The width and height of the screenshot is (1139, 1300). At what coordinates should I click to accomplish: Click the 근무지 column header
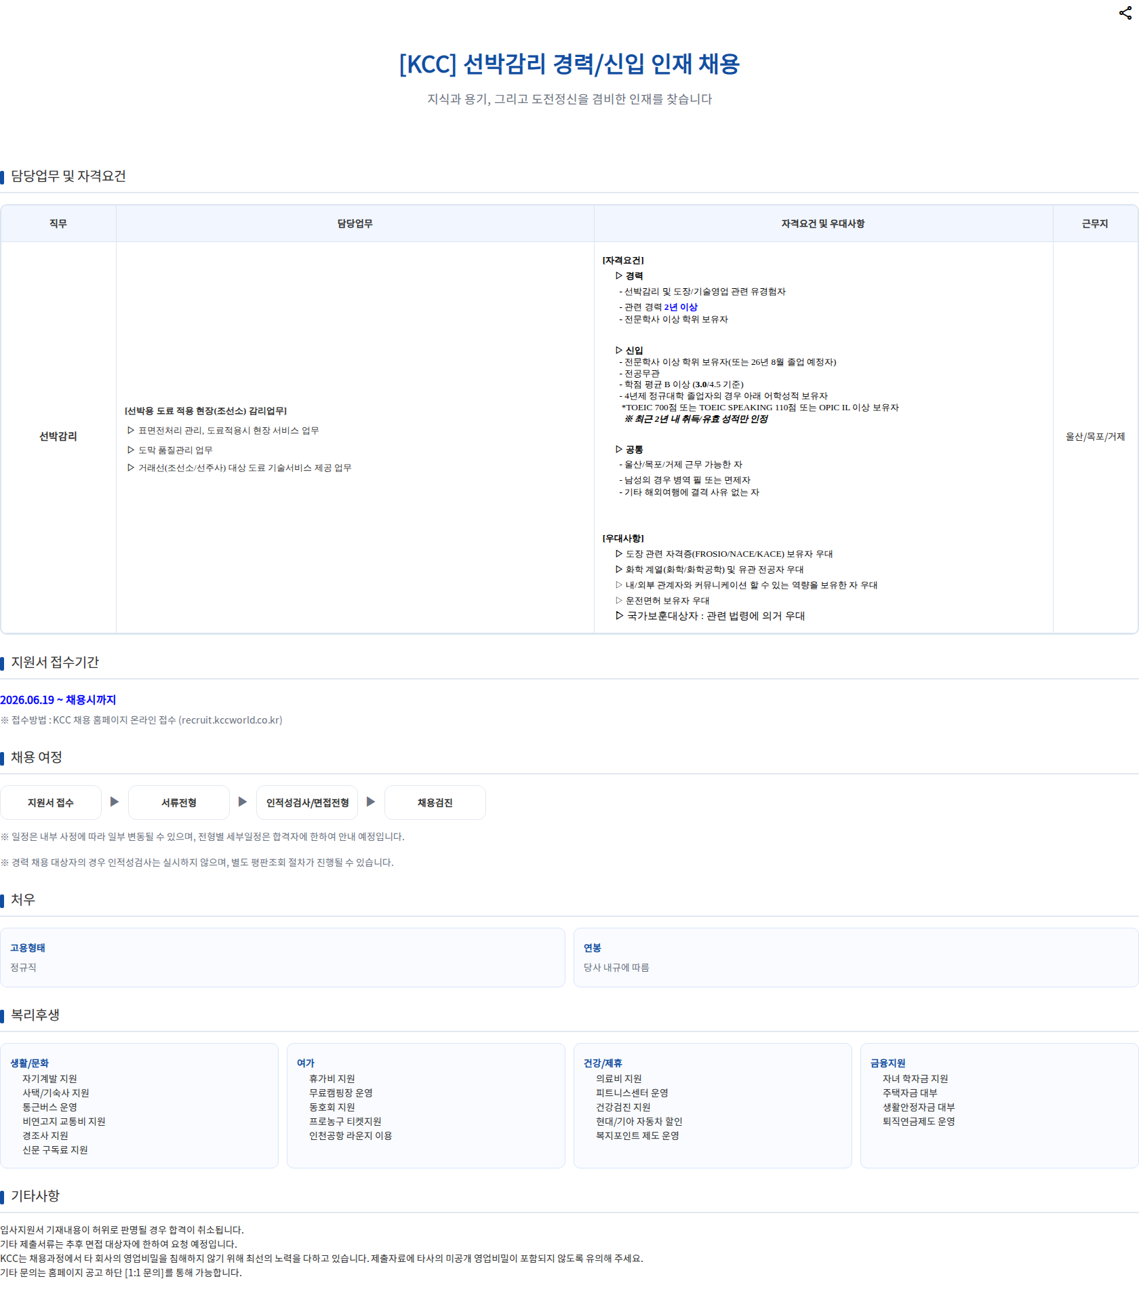click(x=1095, y=224)
